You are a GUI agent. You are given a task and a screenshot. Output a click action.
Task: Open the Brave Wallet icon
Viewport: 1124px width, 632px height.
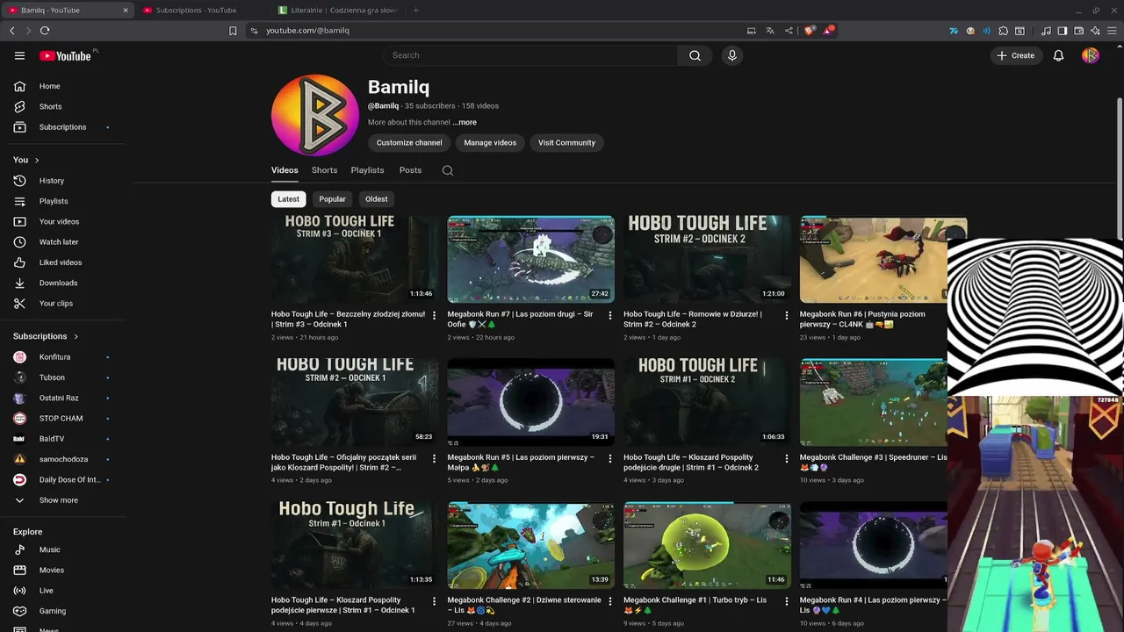pos(1078,31)
